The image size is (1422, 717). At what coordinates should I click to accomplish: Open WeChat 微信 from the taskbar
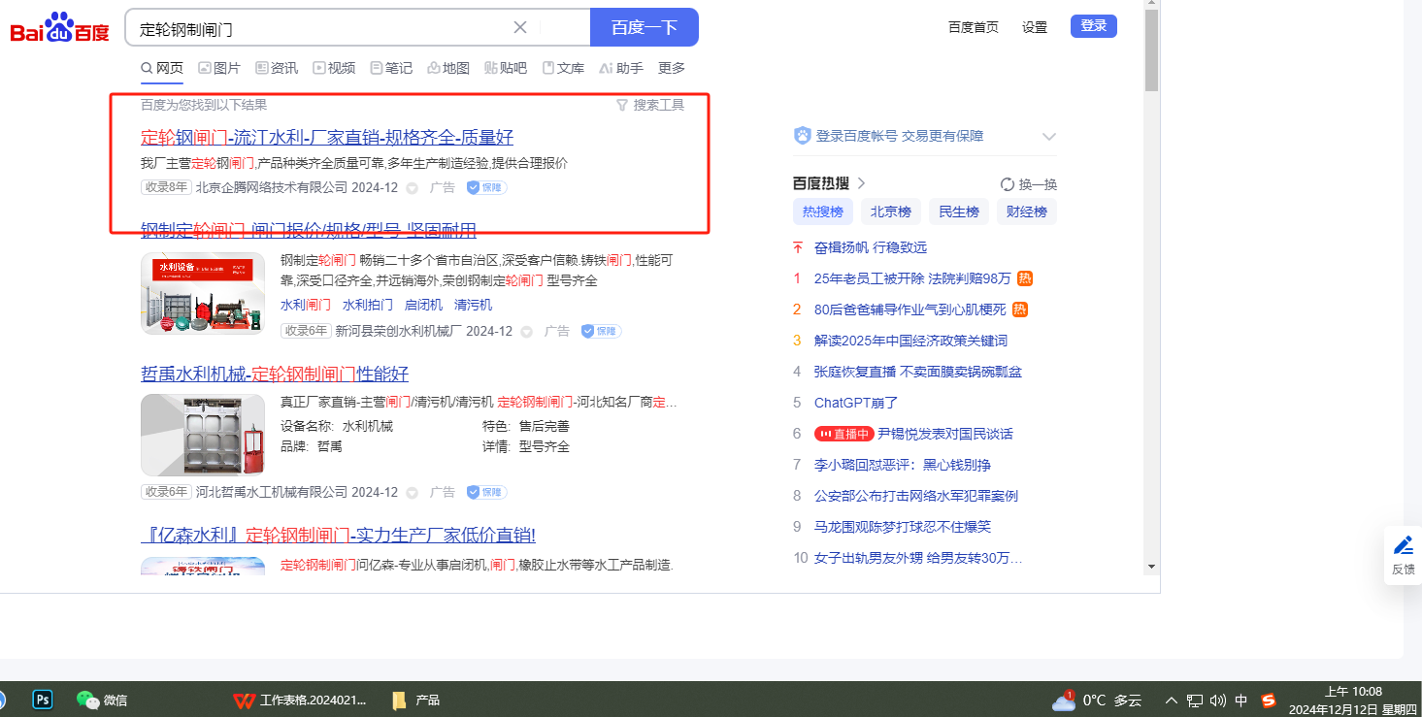[x=102, y=700]
